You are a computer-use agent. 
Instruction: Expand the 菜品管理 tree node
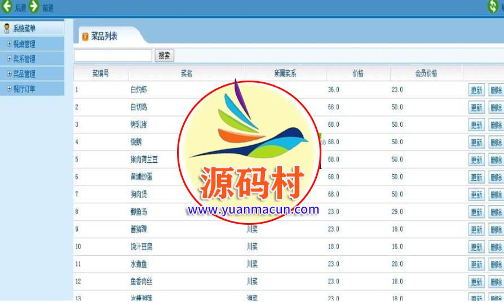[x=9, y=74]
